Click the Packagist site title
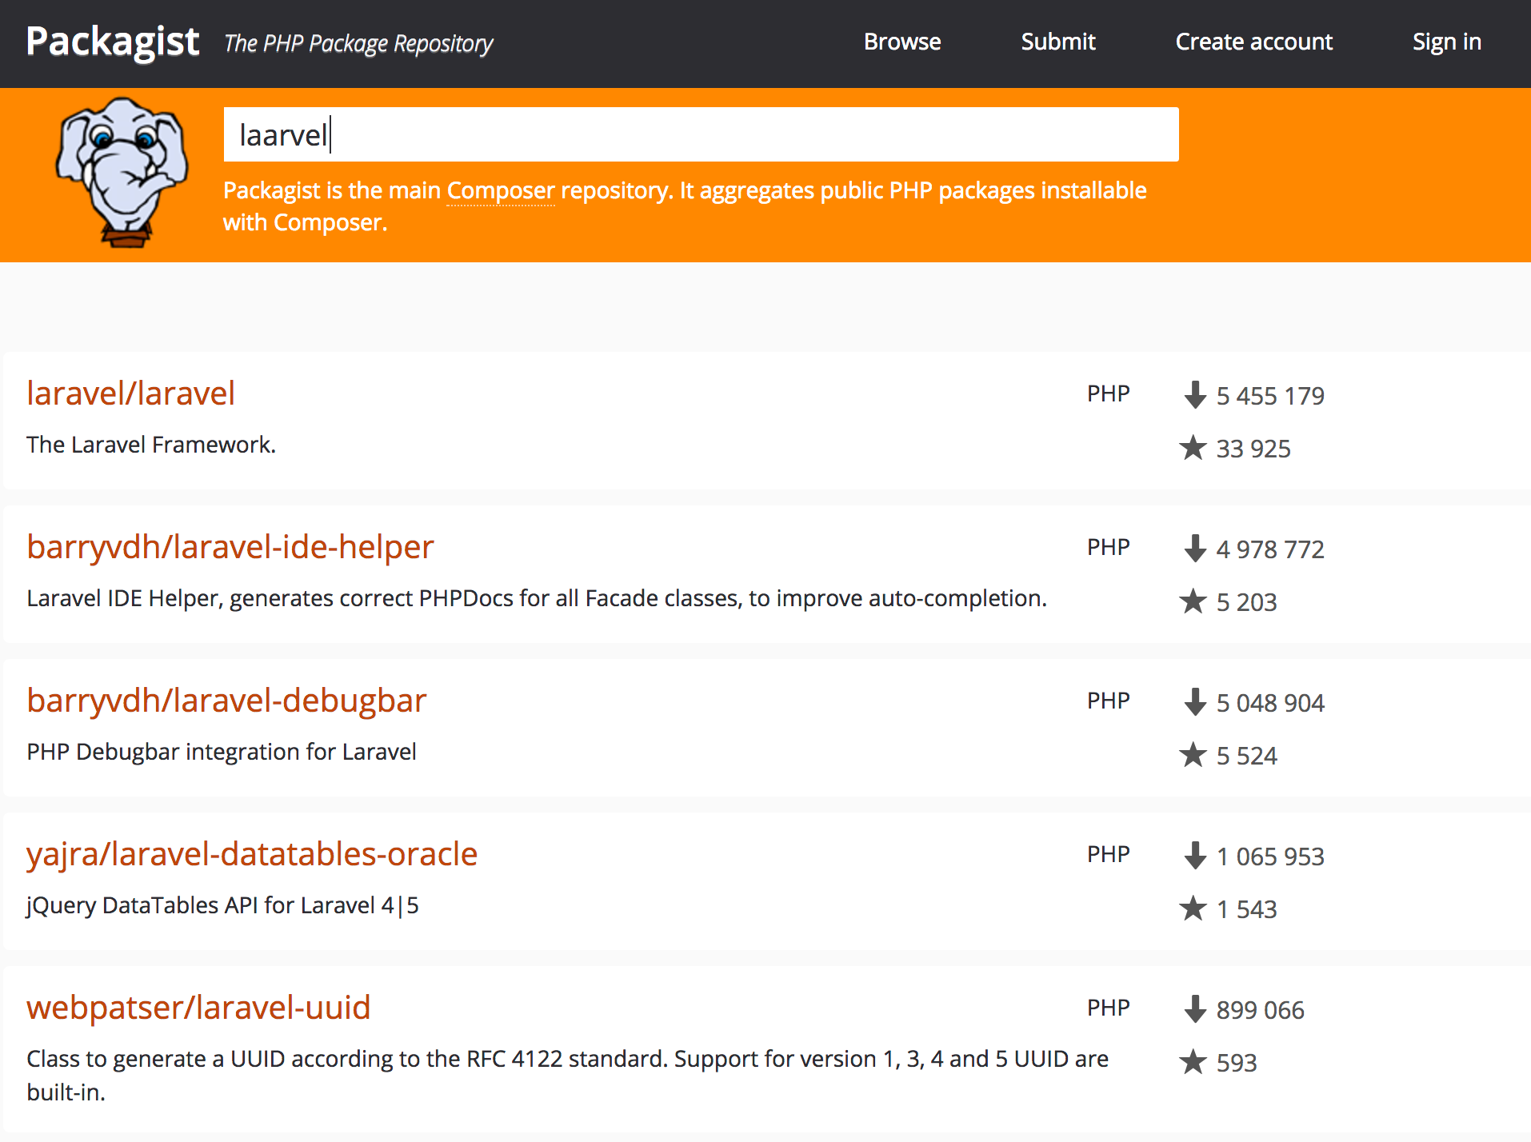Screen dimensions: 1531x1142 coord(113,42)
